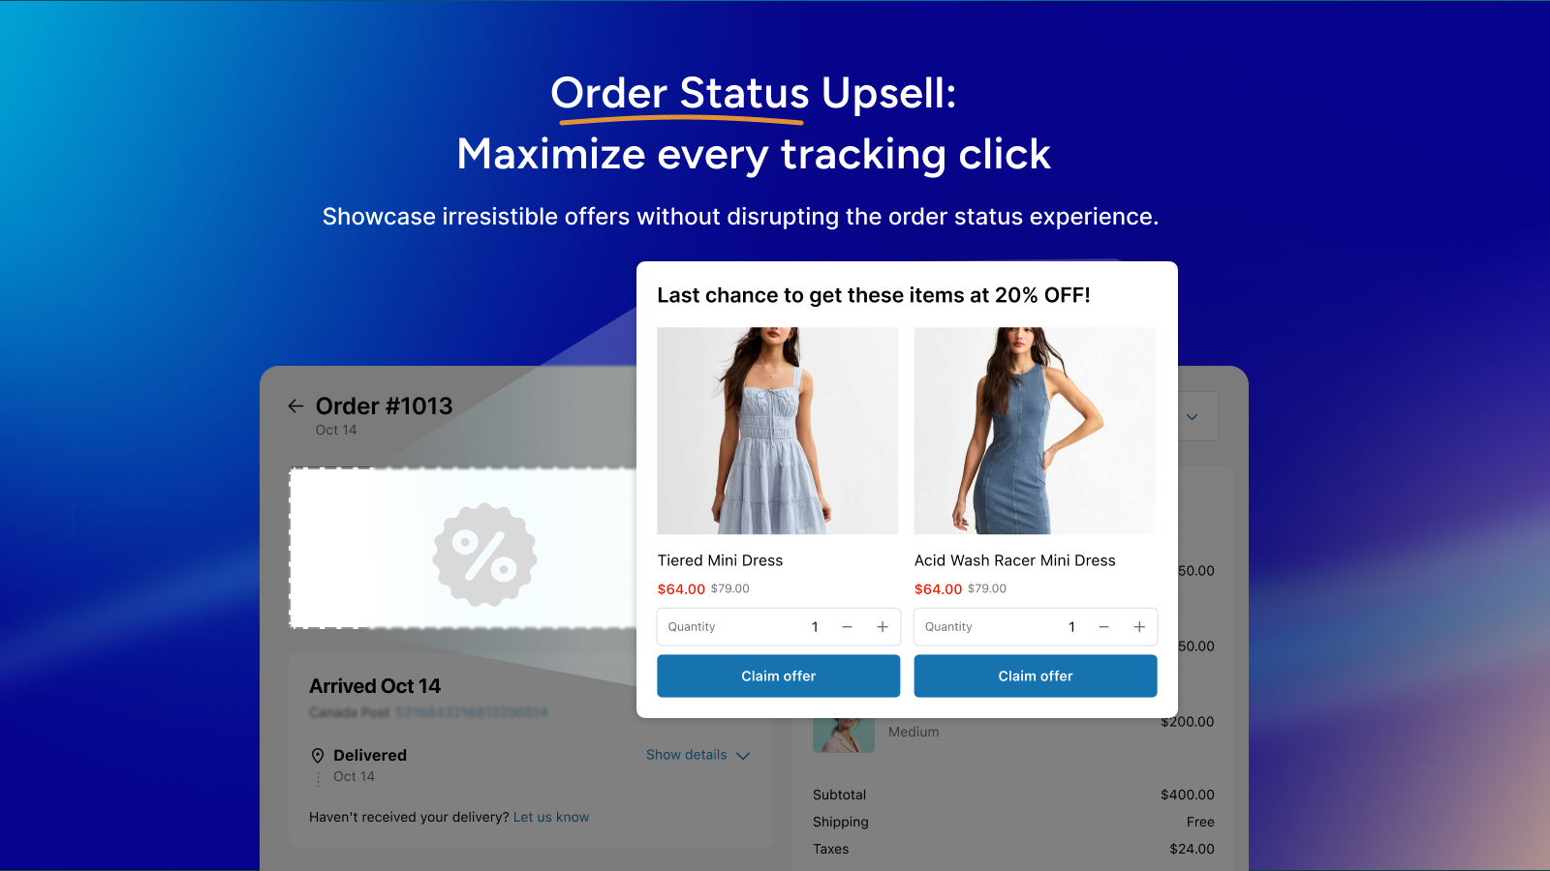Open the Show details link
Image resolution: width=1550 pixels, height=871 pixels.
click(687, 755)
